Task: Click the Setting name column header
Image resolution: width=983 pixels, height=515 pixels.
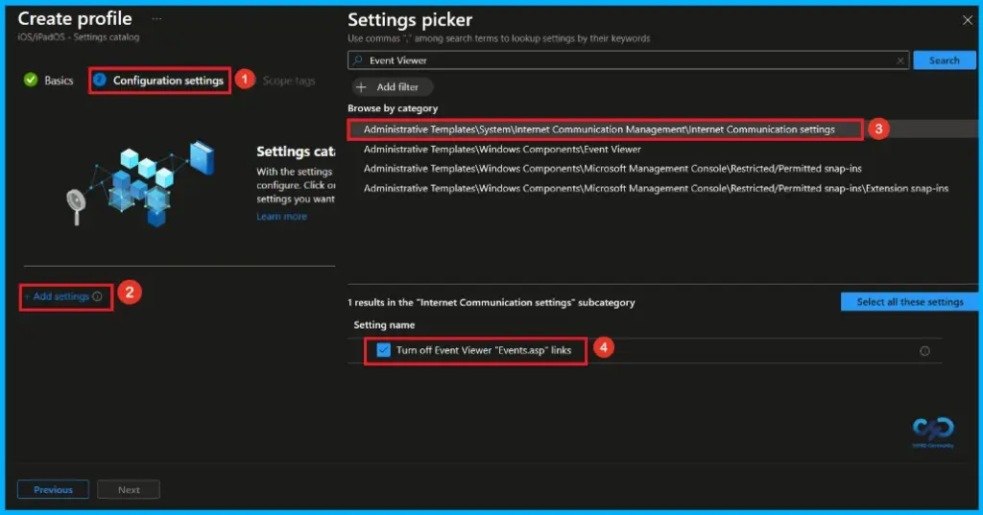Action: point(384,324)
